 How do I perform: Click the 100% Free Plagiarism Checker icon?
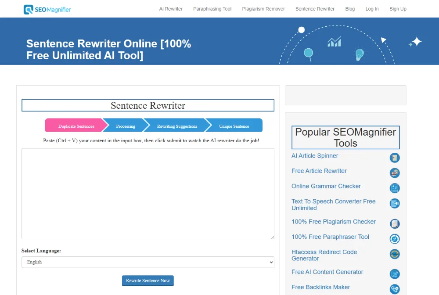(395, 223)
